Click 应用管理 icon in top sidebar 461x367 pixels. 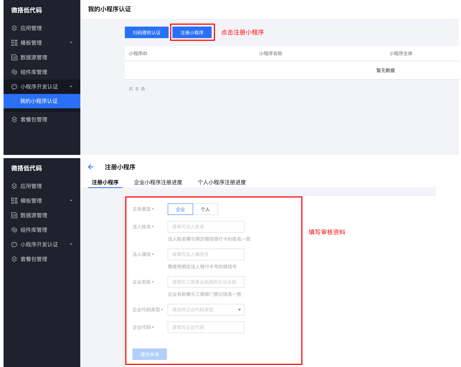[x=14, y=28]
